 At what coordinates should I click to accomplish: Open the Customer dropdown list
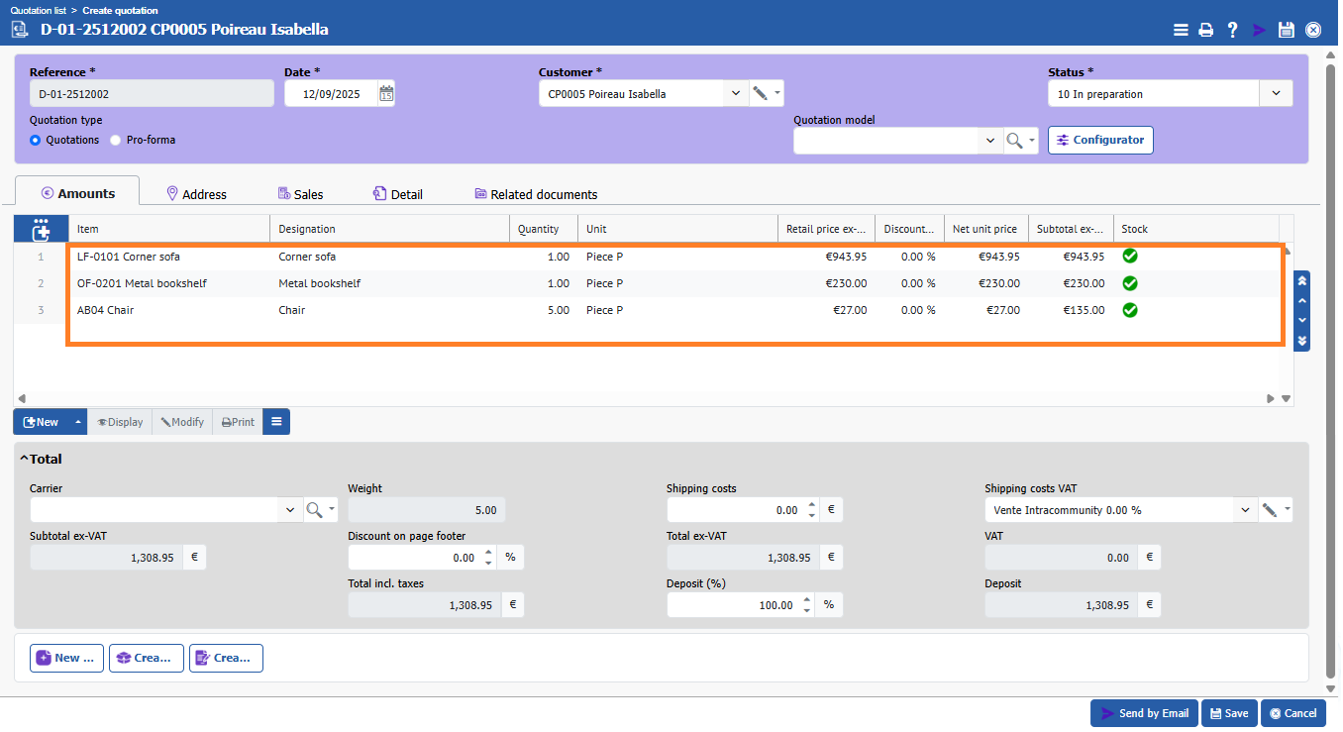pos(735,94)
